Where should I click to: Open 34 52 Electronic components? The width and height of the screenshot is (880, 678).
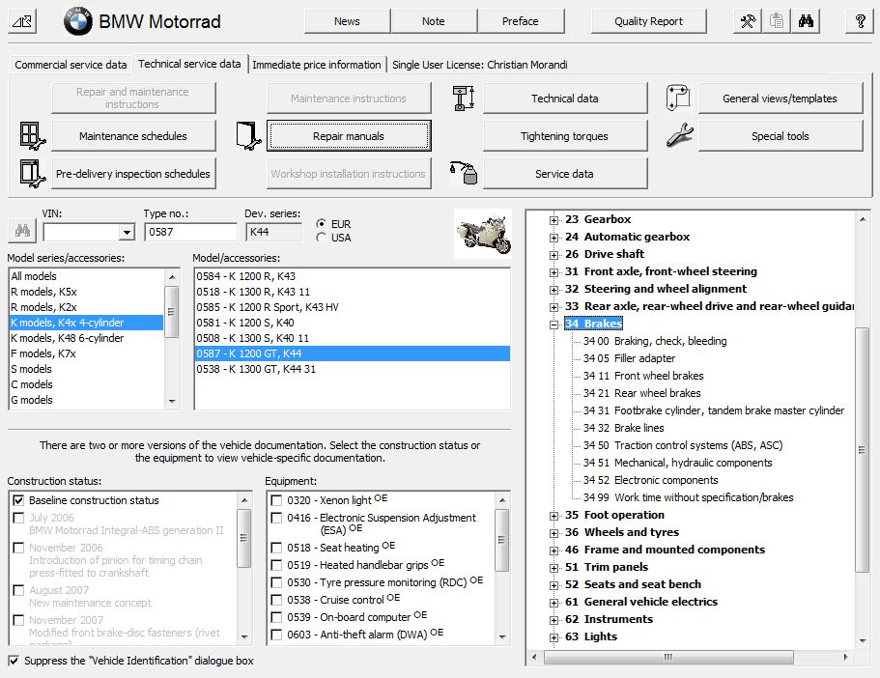tap(650, 480)
